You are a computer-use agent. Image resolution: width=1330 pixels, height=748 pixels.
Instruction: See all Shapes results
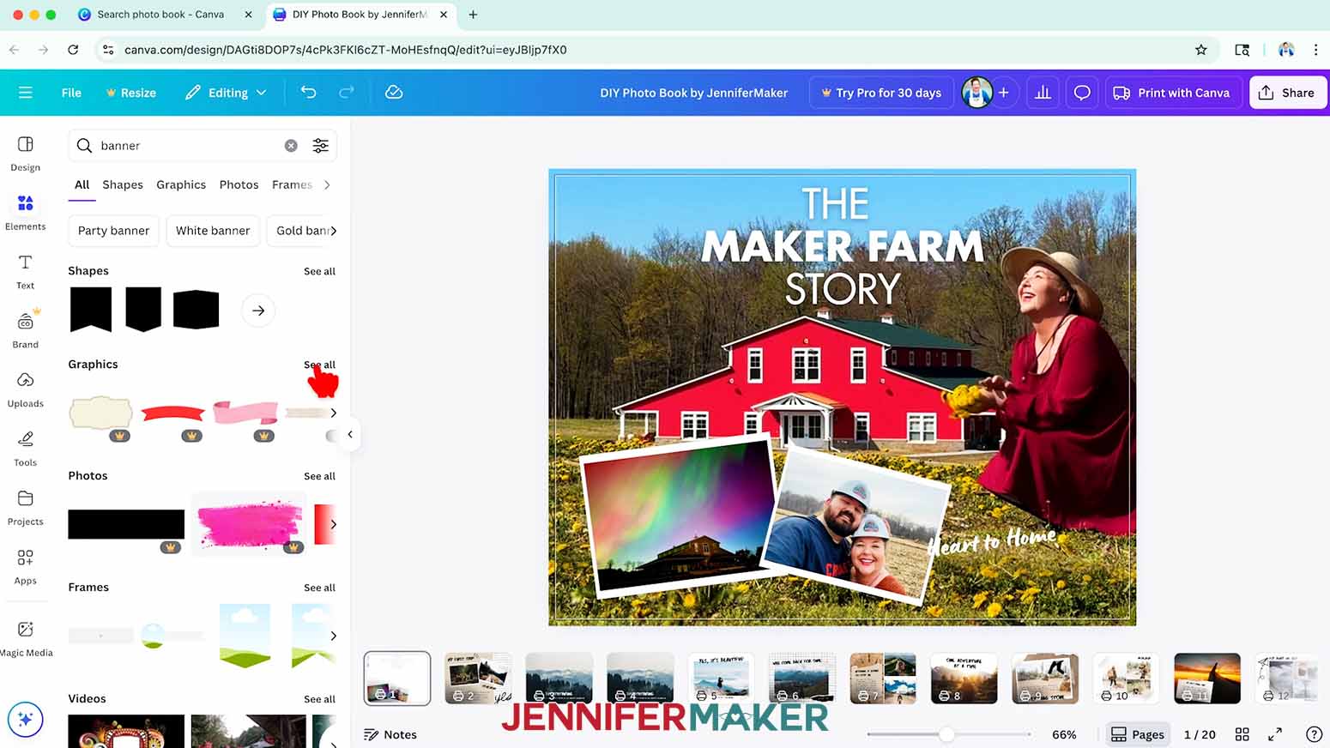coord(319,271)
